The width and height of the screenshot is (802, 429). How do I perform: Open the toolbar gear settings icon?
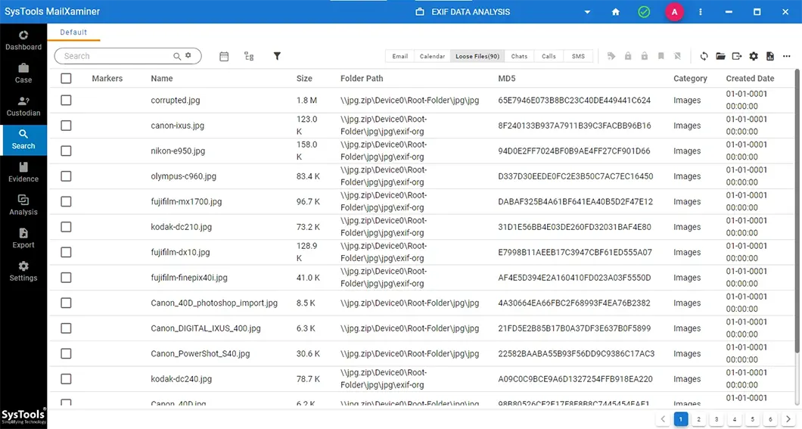pyautogui.click(x=754, y=56)
